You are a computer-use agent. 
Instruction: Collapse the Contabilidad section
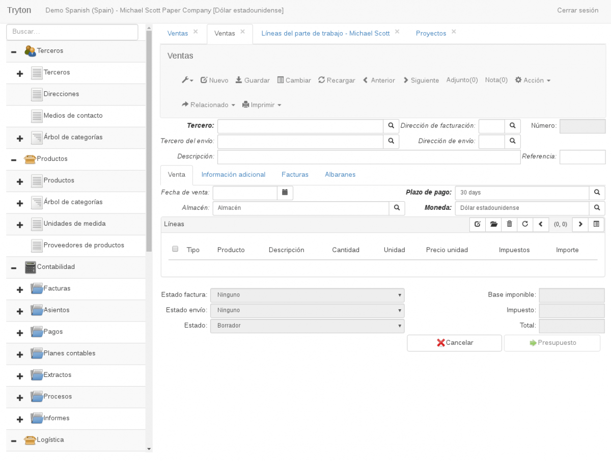(14, 267)
